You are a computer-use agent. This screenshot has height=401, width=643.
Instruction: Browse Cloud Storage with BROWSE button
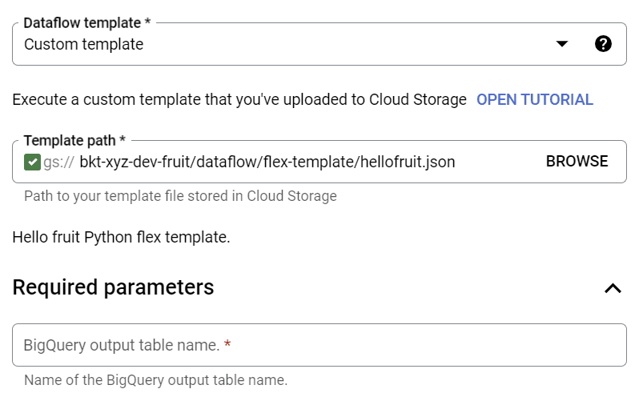coord(577,162)
